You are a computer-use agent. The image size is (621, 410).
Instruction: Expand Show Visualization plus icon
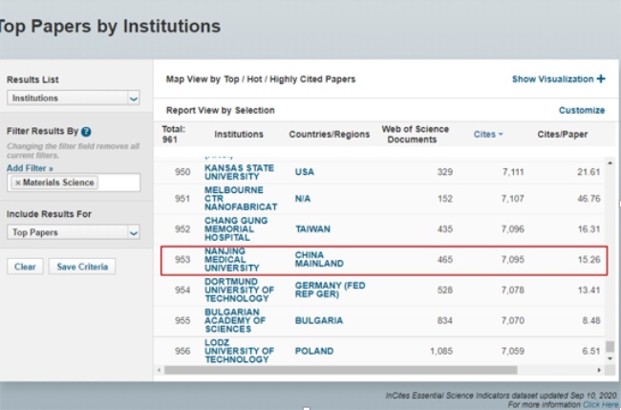click(601, 78)
